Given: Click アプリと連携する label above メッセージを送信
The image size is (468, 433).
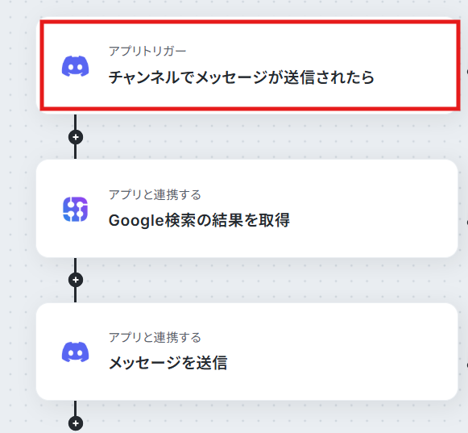Looking at the screenshot, I should (155, 337).
